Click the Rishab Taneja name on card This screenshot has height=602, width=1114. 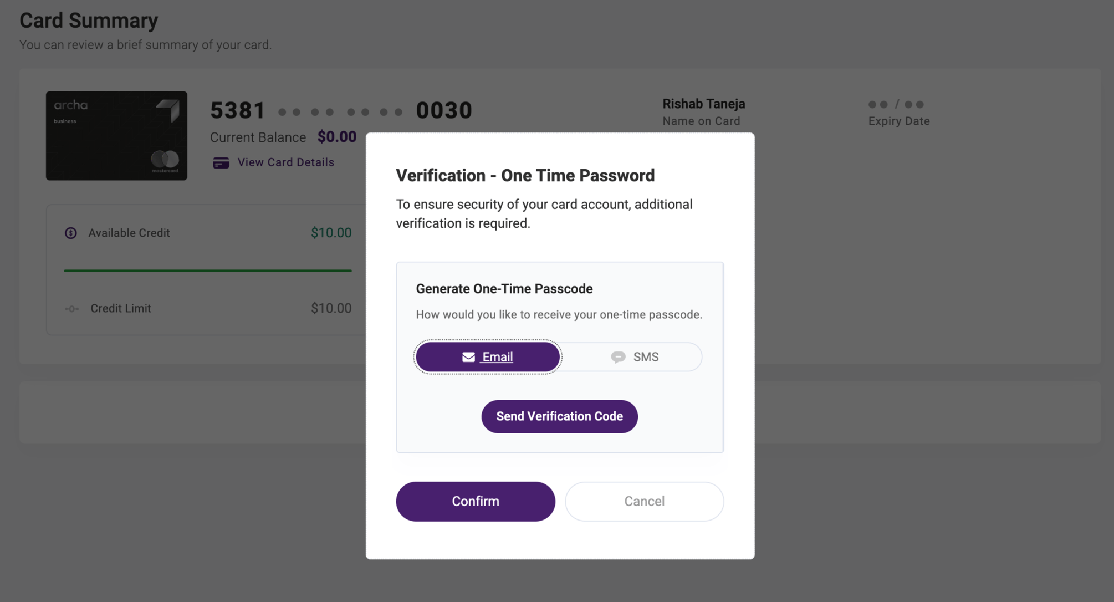704,104
